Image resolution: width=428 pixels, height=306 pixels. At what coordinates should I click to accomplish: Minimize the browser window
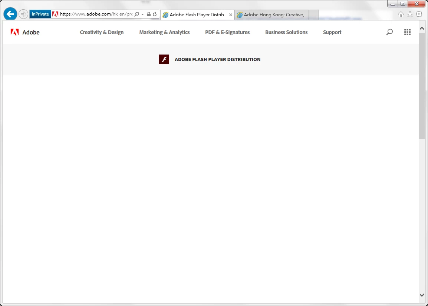point(392,4)
